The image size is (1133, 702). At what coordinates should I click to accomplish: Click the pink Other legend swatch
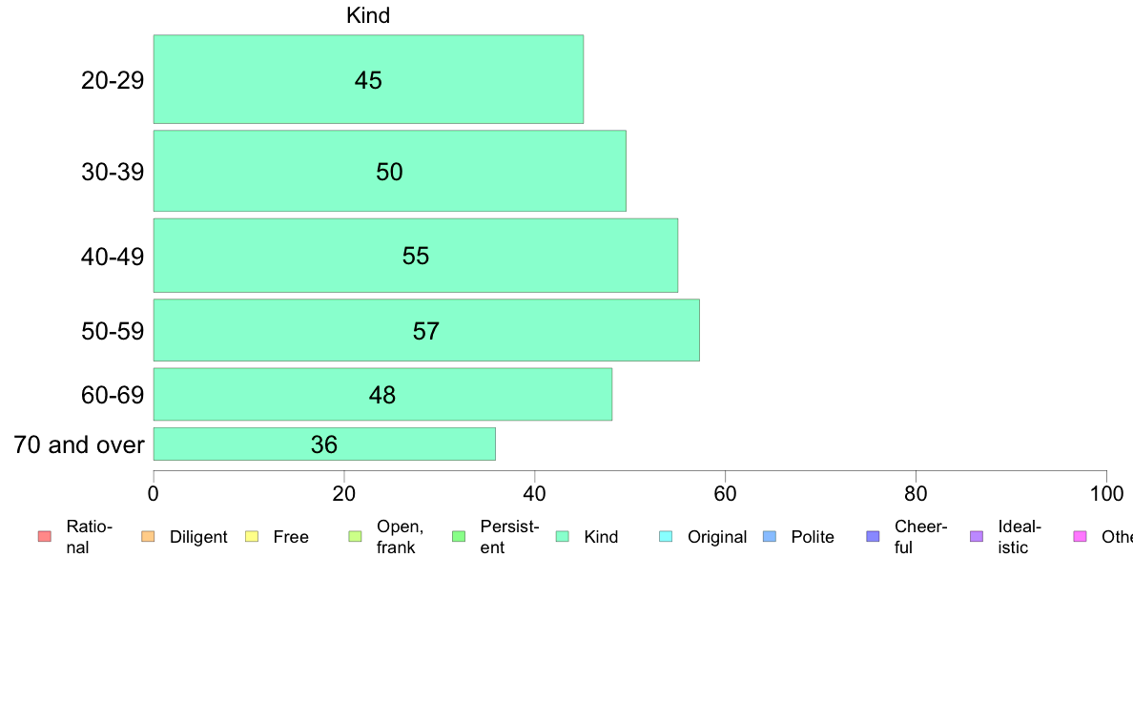[x=1081, y=536]
